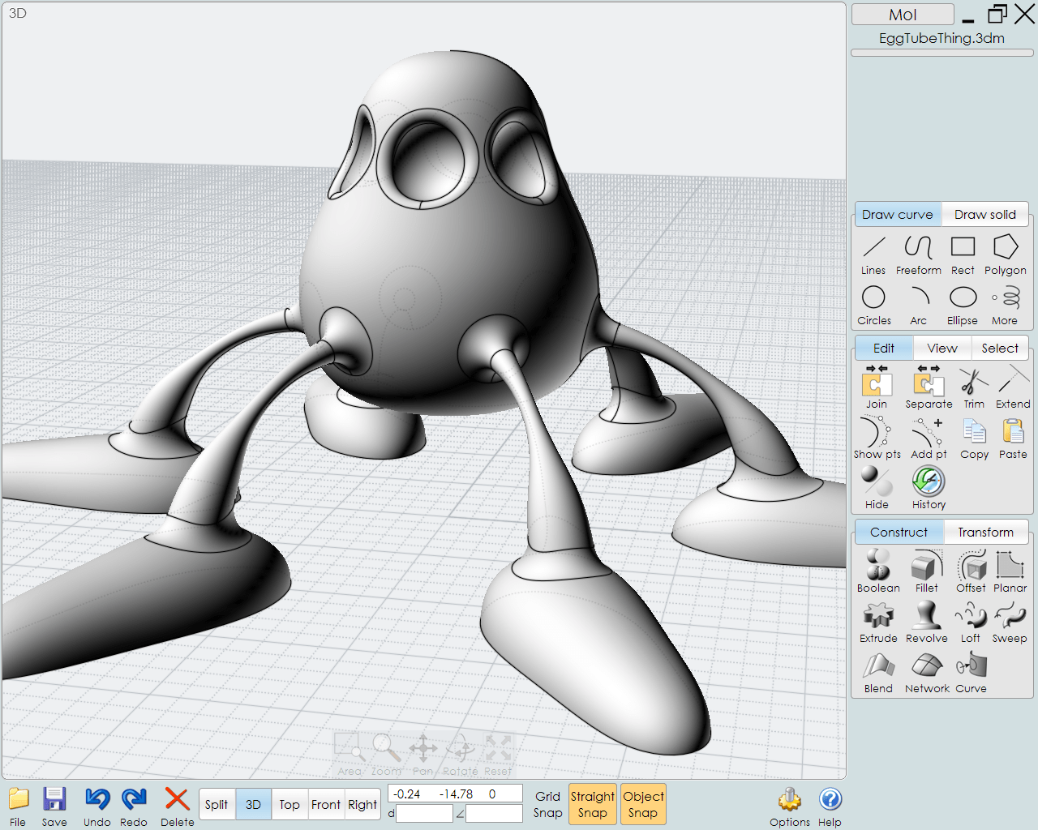This screenshot has width=1038, height=830.
Task: Expand the More curves options
Action: 1005,306
